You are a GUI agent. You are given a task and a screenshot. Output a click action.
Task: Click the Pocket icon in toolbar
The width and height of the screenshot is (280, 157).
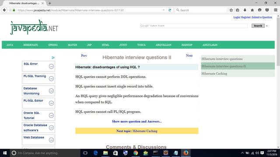[x=267, y=10]
